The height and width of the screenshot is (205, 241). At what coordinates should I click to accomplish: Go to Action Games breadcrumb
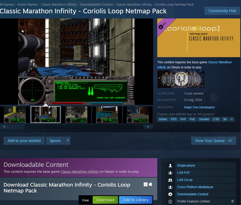pos(27,4)
